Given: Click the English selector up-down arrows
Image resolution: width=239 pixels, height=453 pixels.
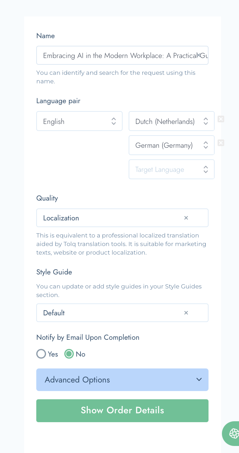Looking at the screenshot, I should coord(114,121).
